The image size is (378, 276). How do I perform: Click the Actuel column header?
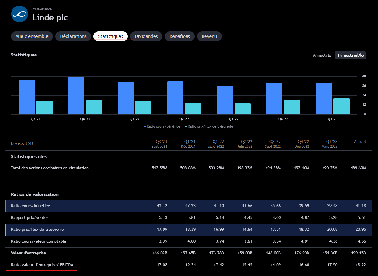point(360,142)
